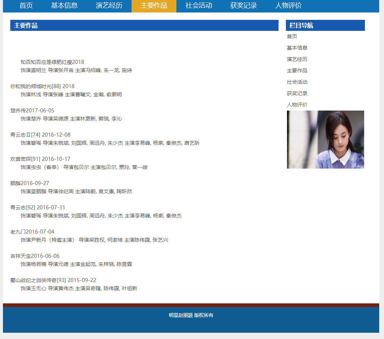Image resolution: width=384 pixels, height=339 pixels.
Task: Select title 吉祥天宝2016-06-06
Action: coord(35,256)
